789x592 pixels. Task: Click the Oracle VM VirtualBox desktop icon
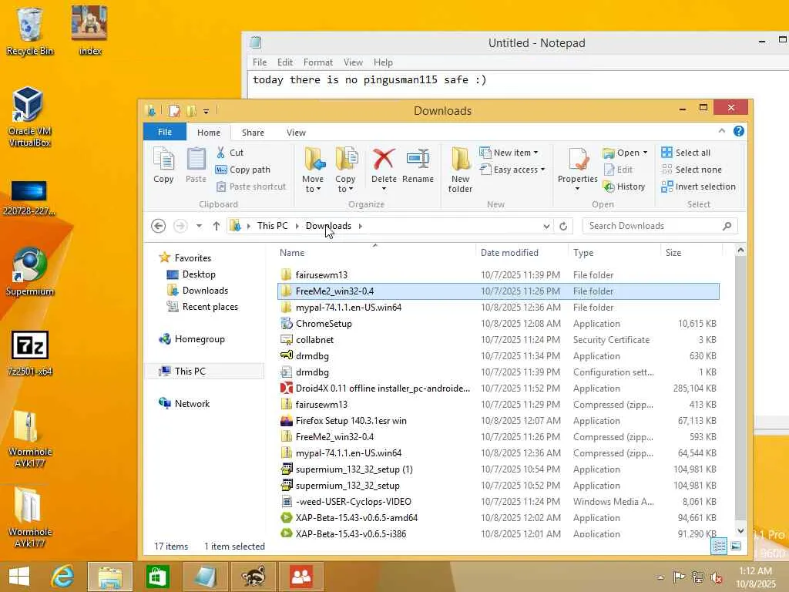click(x=29, y=117)
